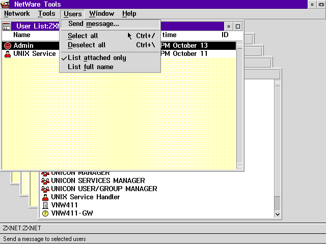Open the Tools menu
Screen dimensions: 326x244
[46, 14]
